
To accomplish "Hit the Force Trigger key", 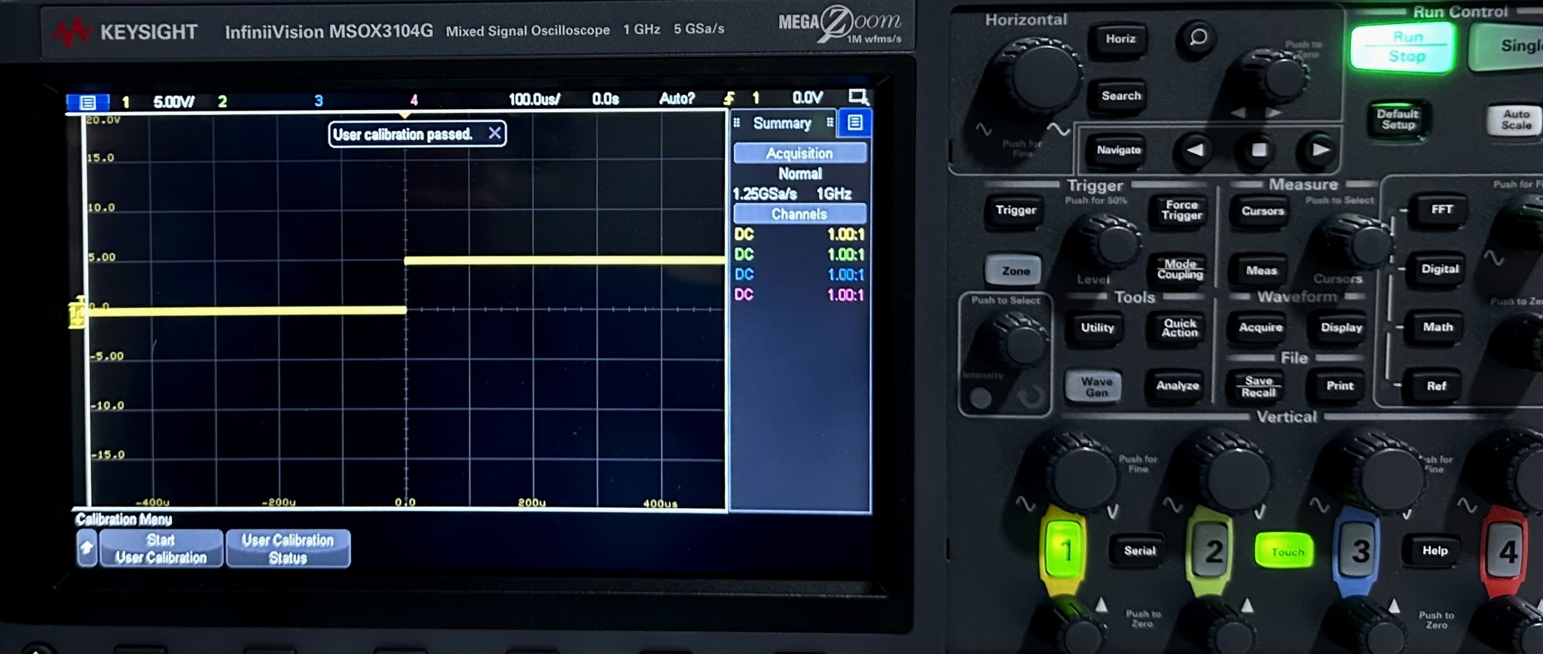I will [x=1181, y=210].
